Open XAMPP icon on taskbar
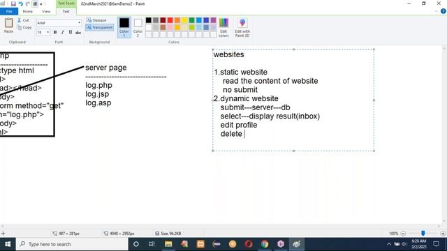447x251 pixels. tap(200, 244)
